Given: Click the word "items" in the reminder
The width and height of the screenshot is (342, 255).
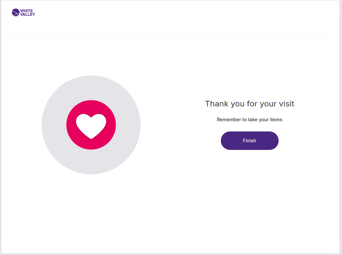Looking at the screenshot, I should pos(276,120).
